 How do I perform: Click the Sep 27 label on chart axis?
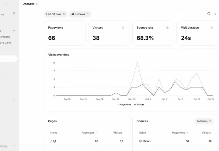(x=116, y=99)
